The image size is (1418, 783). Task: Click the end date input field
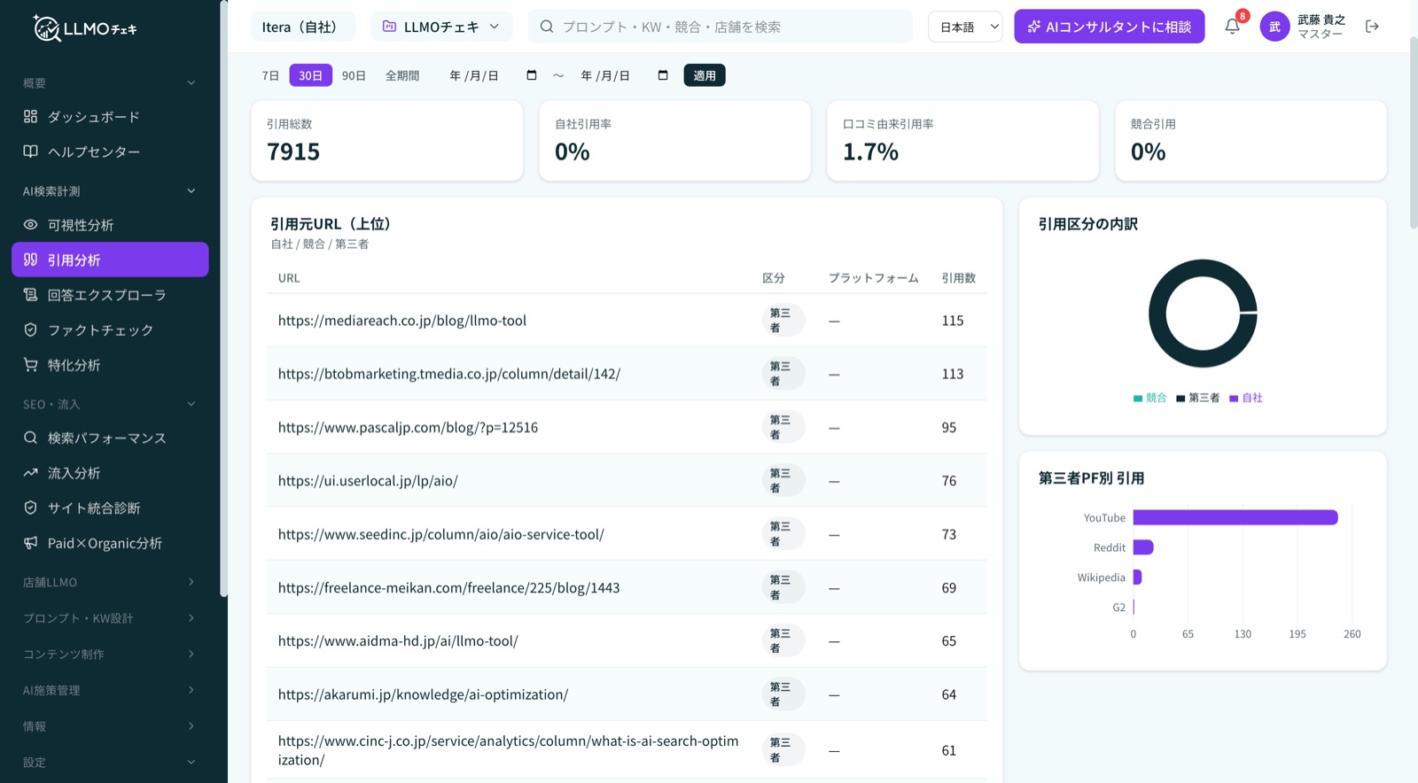(624, 75)
